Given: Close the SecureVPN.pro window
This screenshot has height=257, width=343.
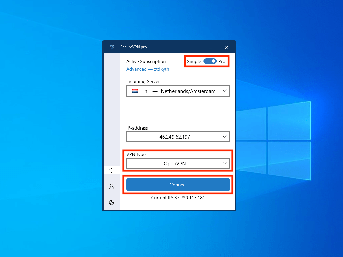Looking at the screenshot, I should point(227,47).
